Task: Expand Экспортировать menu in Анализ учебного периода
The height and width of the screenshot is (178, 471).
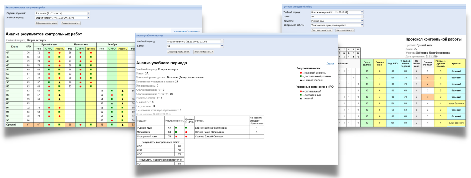Action: tap(203, 52)
